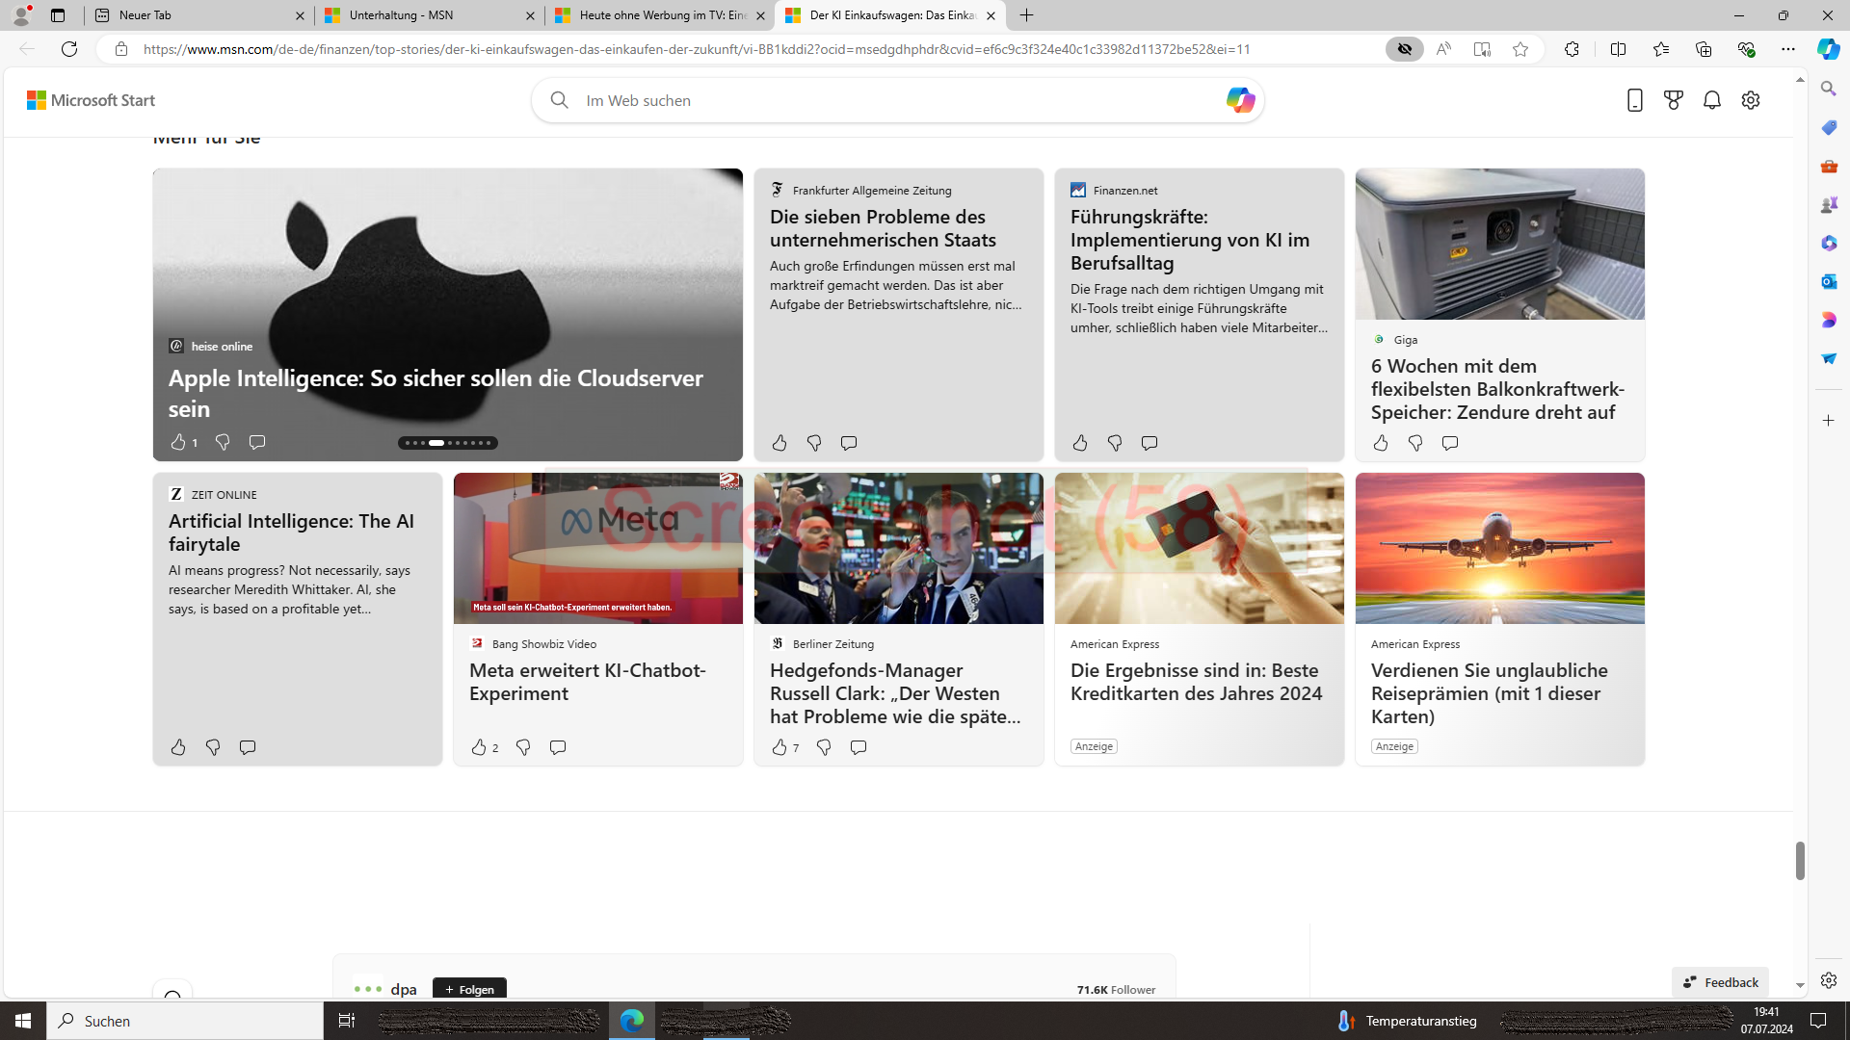Expand sidebar customize plus button
Image resolution: width=1850 pixels, height=1040 pixels.
coord(1829,421)
